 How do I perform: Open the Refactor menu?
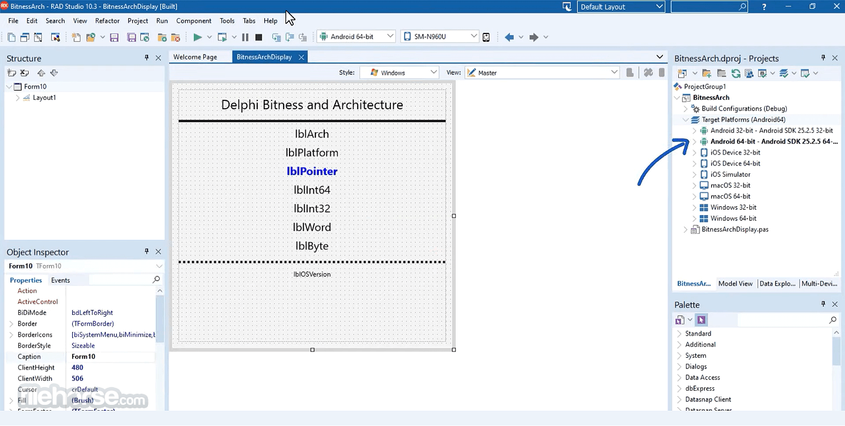click(107, 21)
